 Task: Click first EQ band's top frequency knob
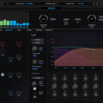55,79
